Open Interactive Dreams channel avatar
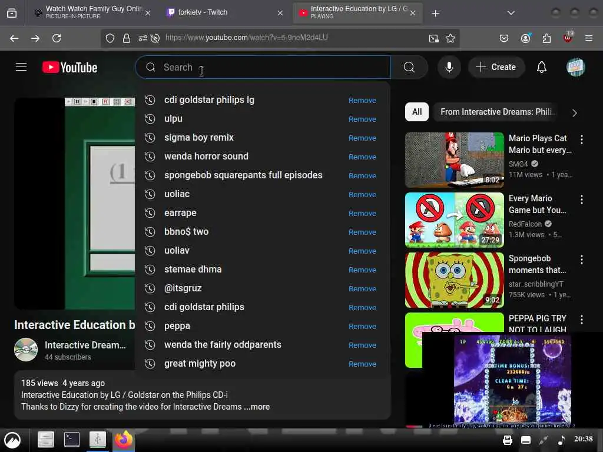Screen dimensions: 603x452 click(x=26, y=350)
